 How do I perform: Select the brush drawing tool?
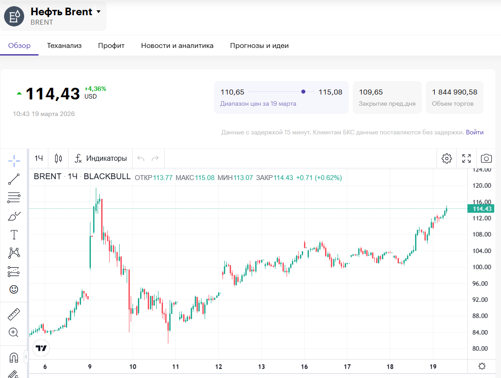coord(14,216)
